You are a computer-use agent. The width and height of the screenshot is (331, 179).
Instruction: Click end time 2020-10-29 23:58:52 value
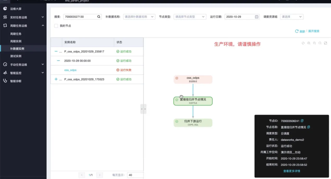[294, 165]
